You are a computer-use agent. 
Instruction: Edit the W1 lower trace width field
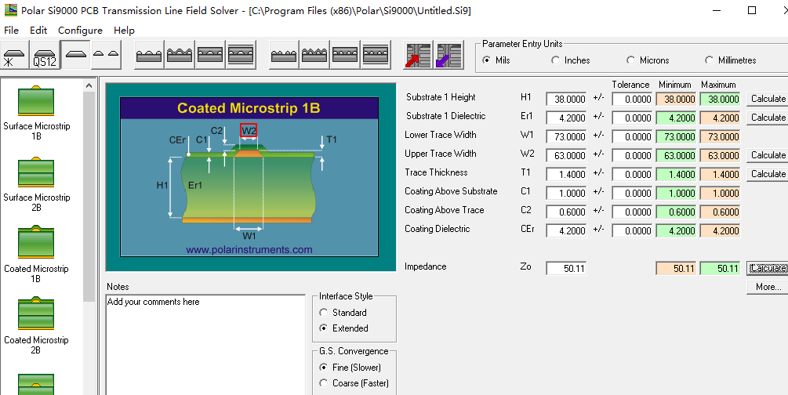pos(566,136)
